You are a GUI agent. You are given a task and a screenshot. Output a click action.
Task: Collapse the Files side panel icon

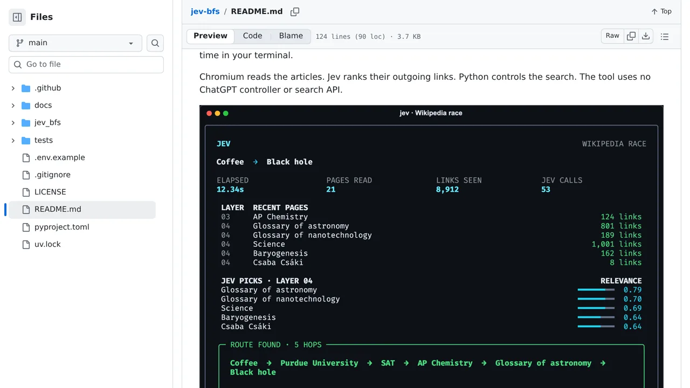(17, 17)
